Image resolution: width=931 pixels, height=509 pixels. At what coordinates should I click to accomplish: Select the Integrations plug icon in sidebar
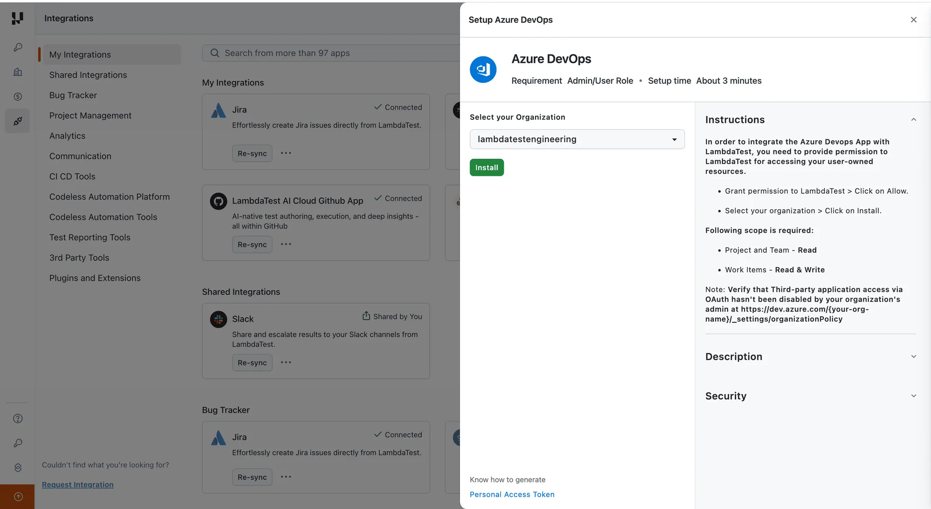(x=18, y=121)
